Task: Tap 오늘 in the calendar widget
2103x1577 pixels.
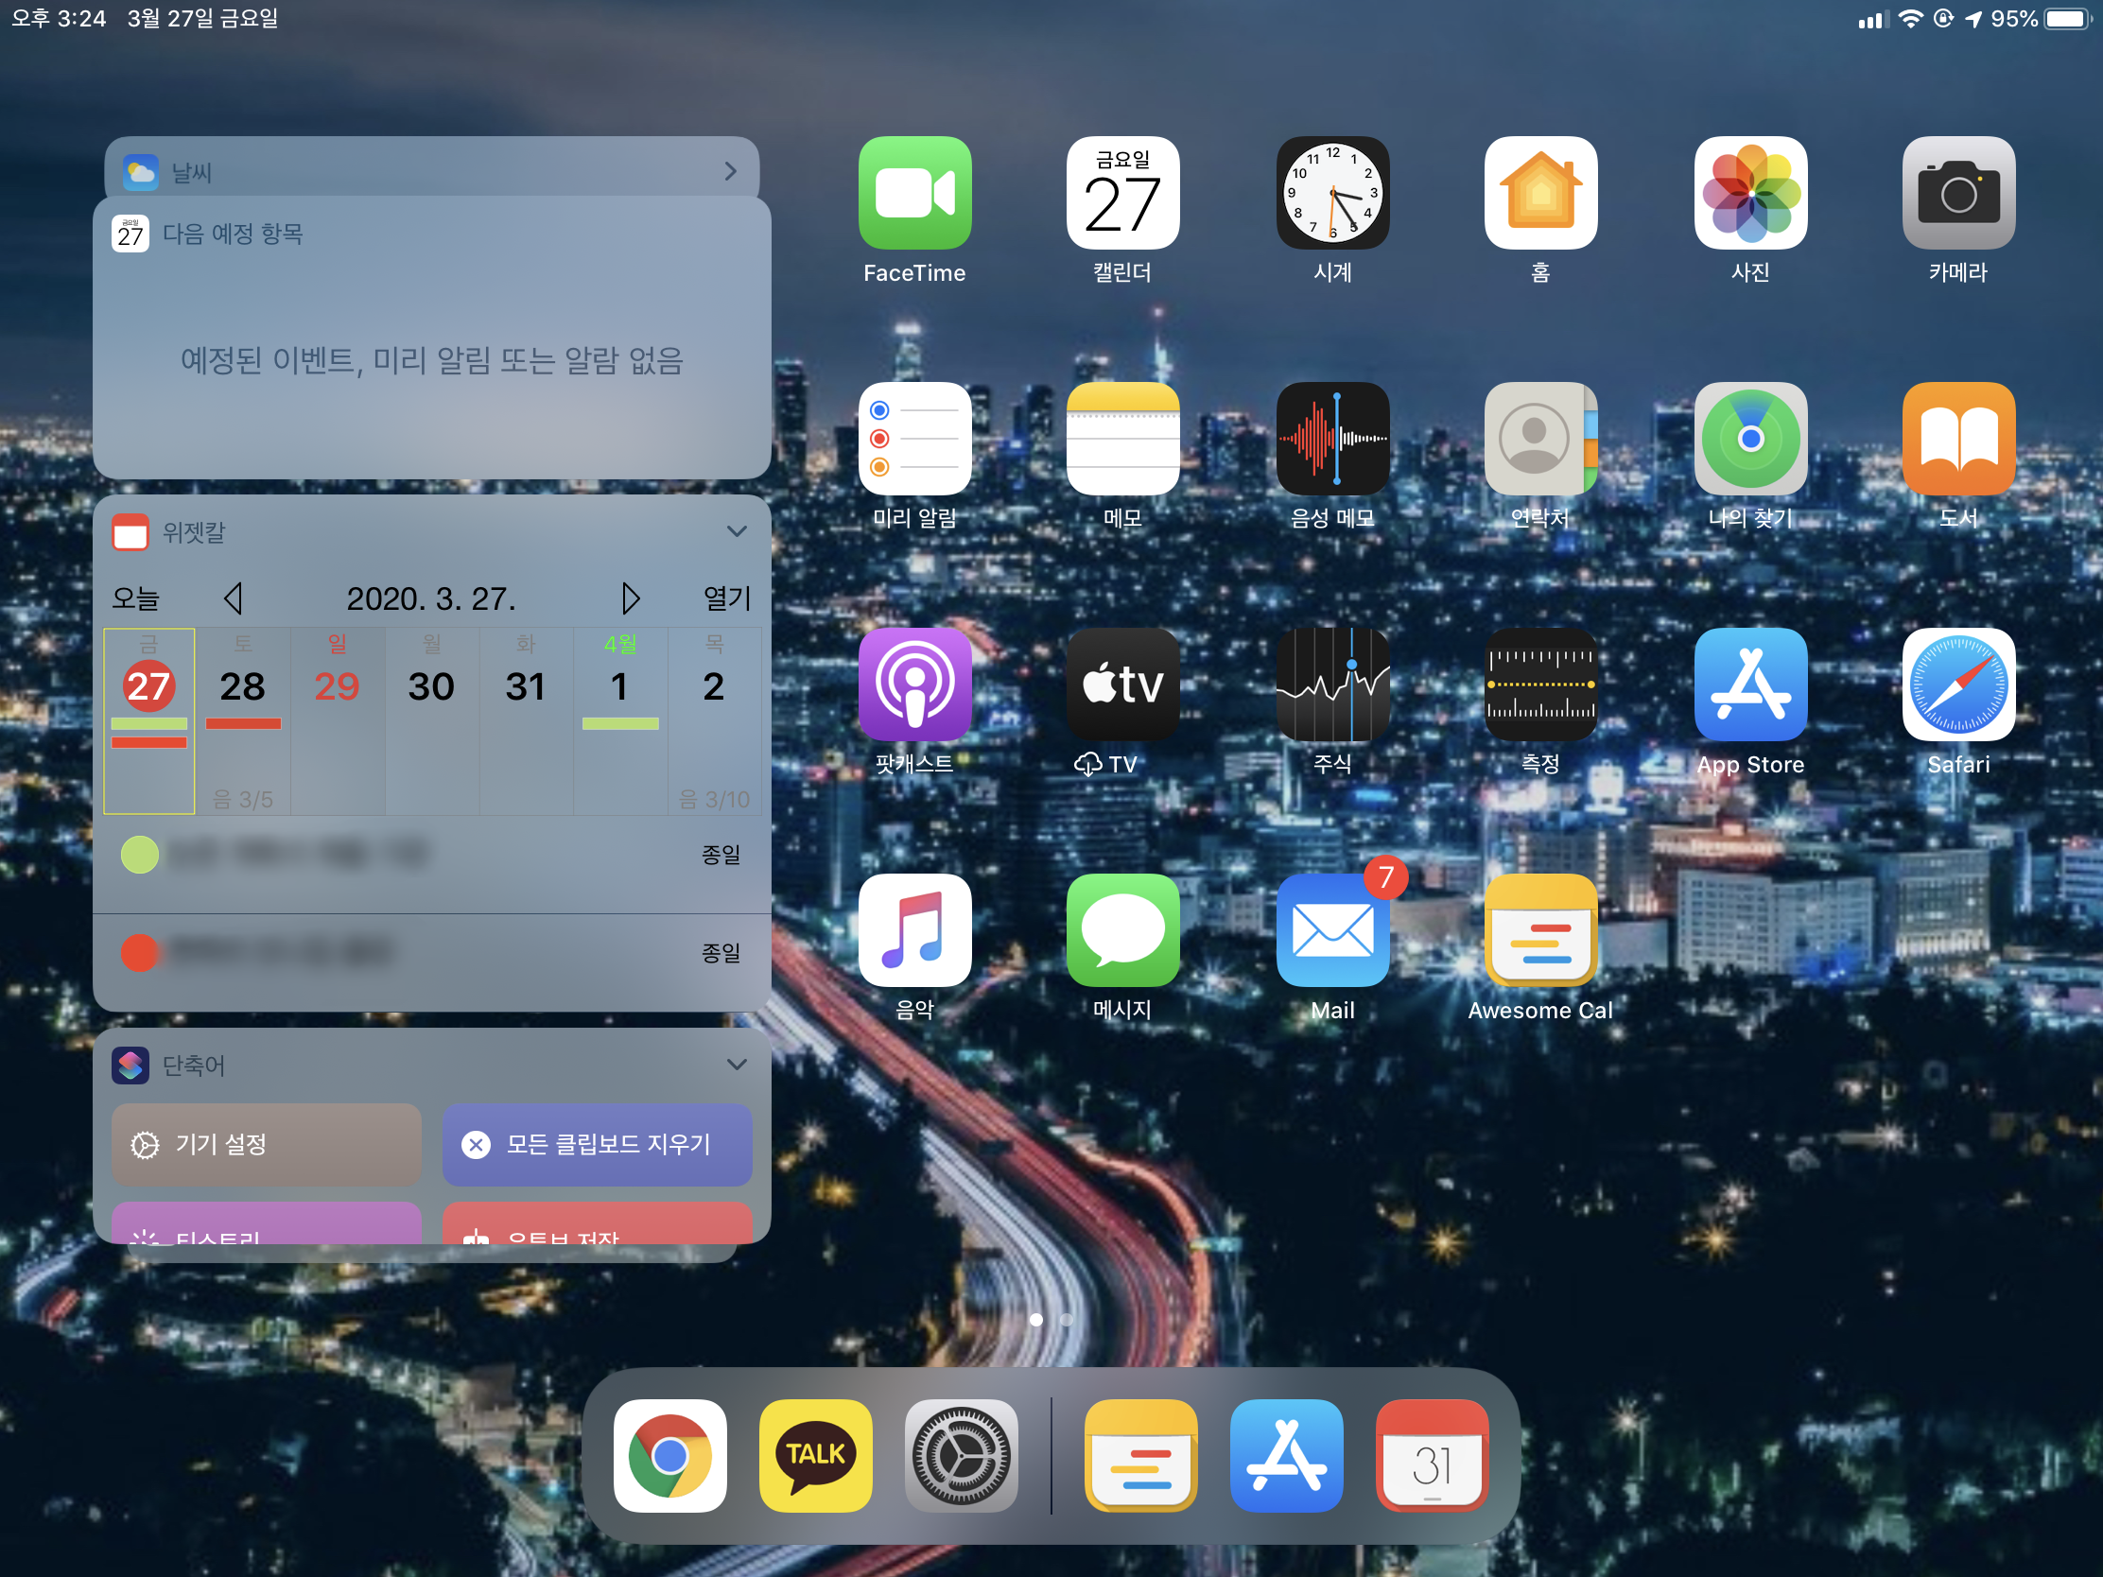Action: 136,598
